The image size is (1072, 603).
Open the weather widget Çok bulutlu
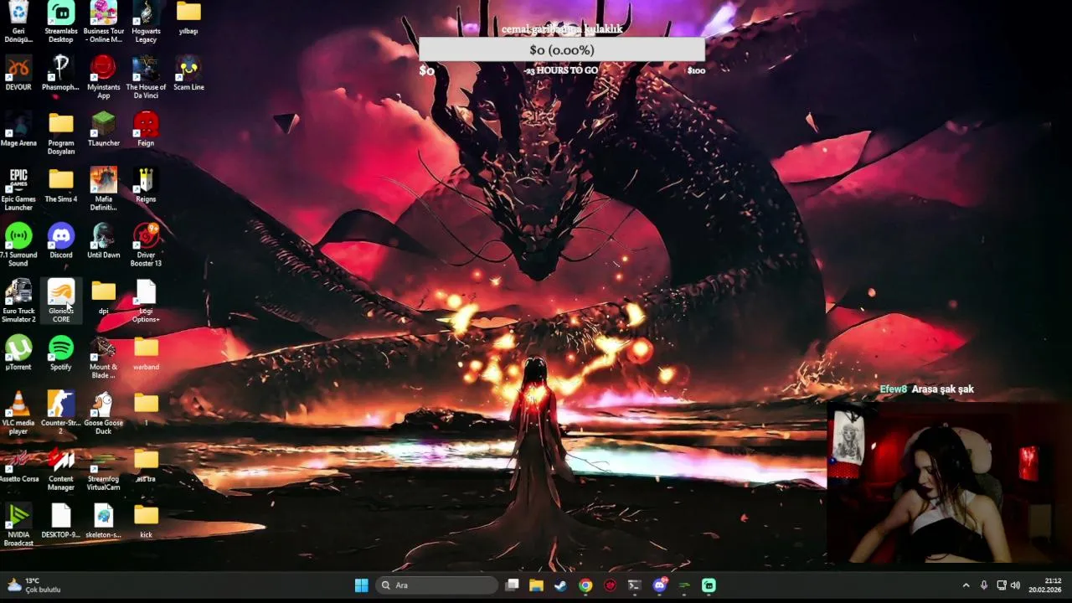pos(33,585)
